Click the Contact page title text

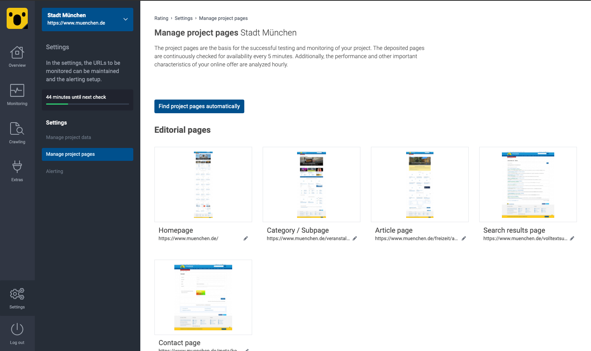click(179, 343)
